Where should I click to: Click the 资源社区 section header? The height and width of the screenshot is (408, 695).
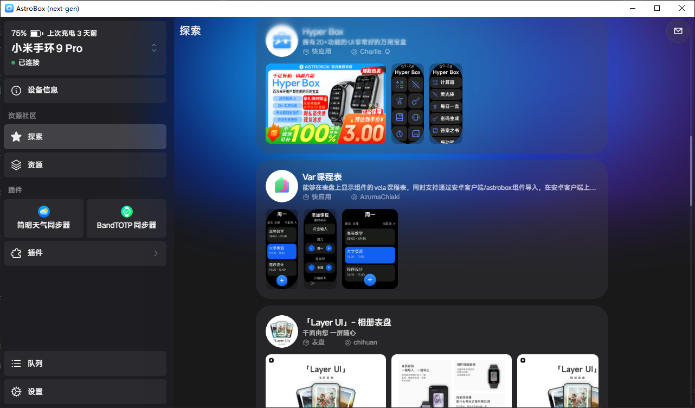coord(22,116)
